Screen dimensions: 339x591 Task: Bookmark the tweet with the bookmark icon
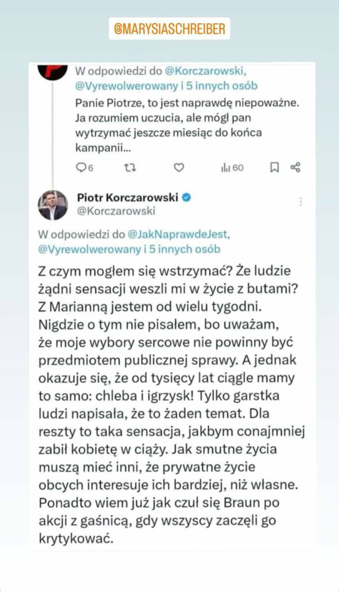(275, 167)
